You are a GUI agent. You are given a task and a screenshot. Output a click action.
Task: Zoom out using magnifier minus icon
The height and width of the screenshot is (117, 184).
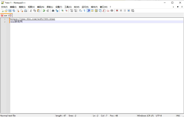(x=66, y=11)
